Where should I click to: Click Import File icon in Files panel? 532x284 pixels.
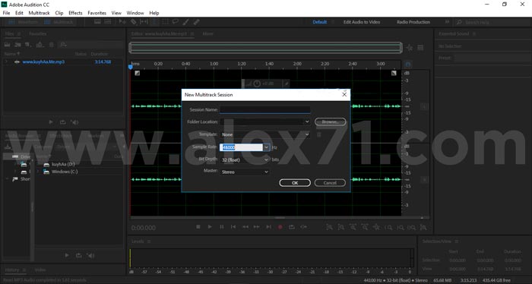[17, 45]
